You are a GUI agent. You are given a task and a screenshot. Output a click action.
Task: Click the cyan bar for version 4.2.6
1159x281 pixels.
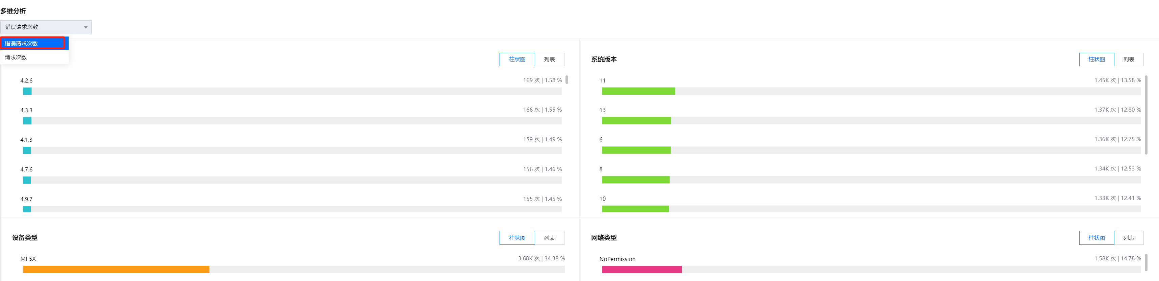click(x=27, y=91)
